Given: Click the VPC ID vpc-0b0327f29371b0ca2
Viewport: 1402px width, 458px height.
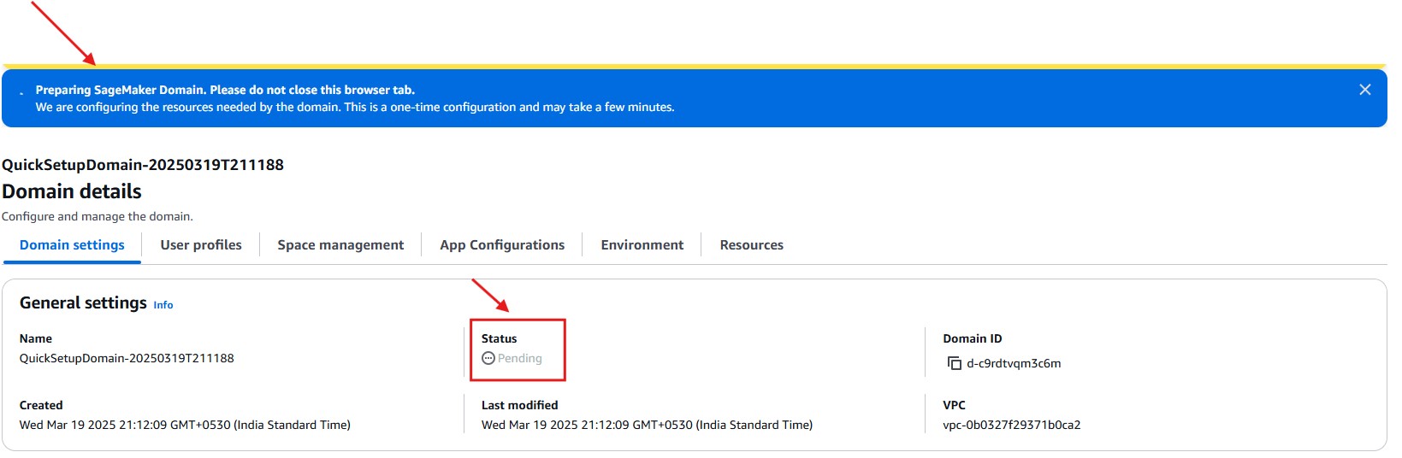Looking at the screenshot, I should click(1011, 425).
